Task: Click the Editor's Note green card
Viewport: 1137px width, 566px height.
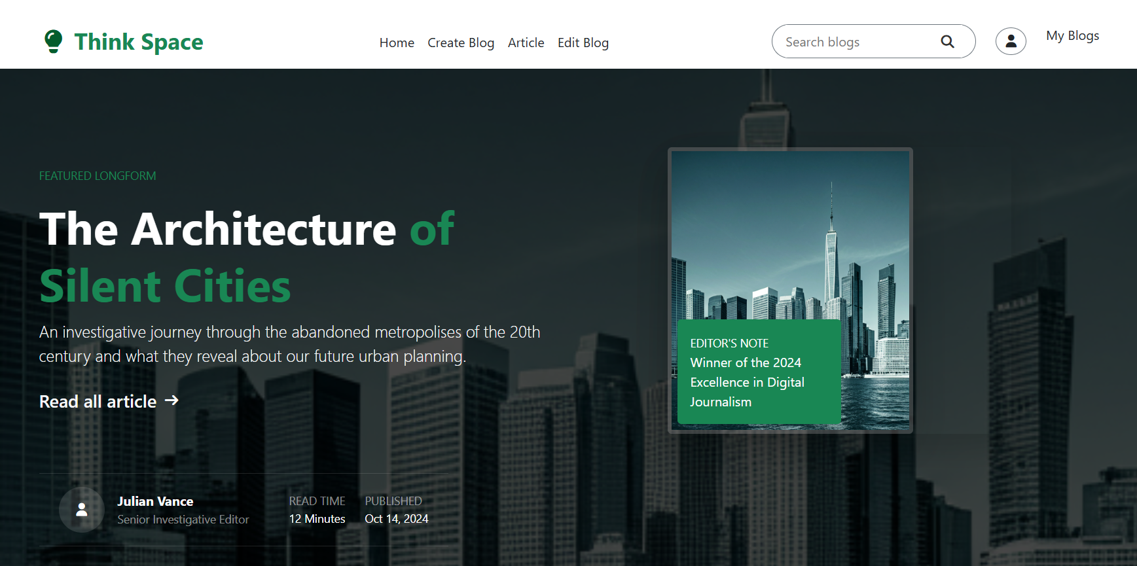Action: coord(759,372)
